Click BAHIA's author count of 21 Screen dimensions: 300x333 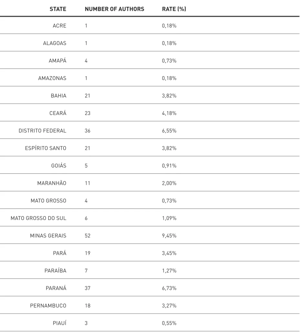click(x=87, y=96)
